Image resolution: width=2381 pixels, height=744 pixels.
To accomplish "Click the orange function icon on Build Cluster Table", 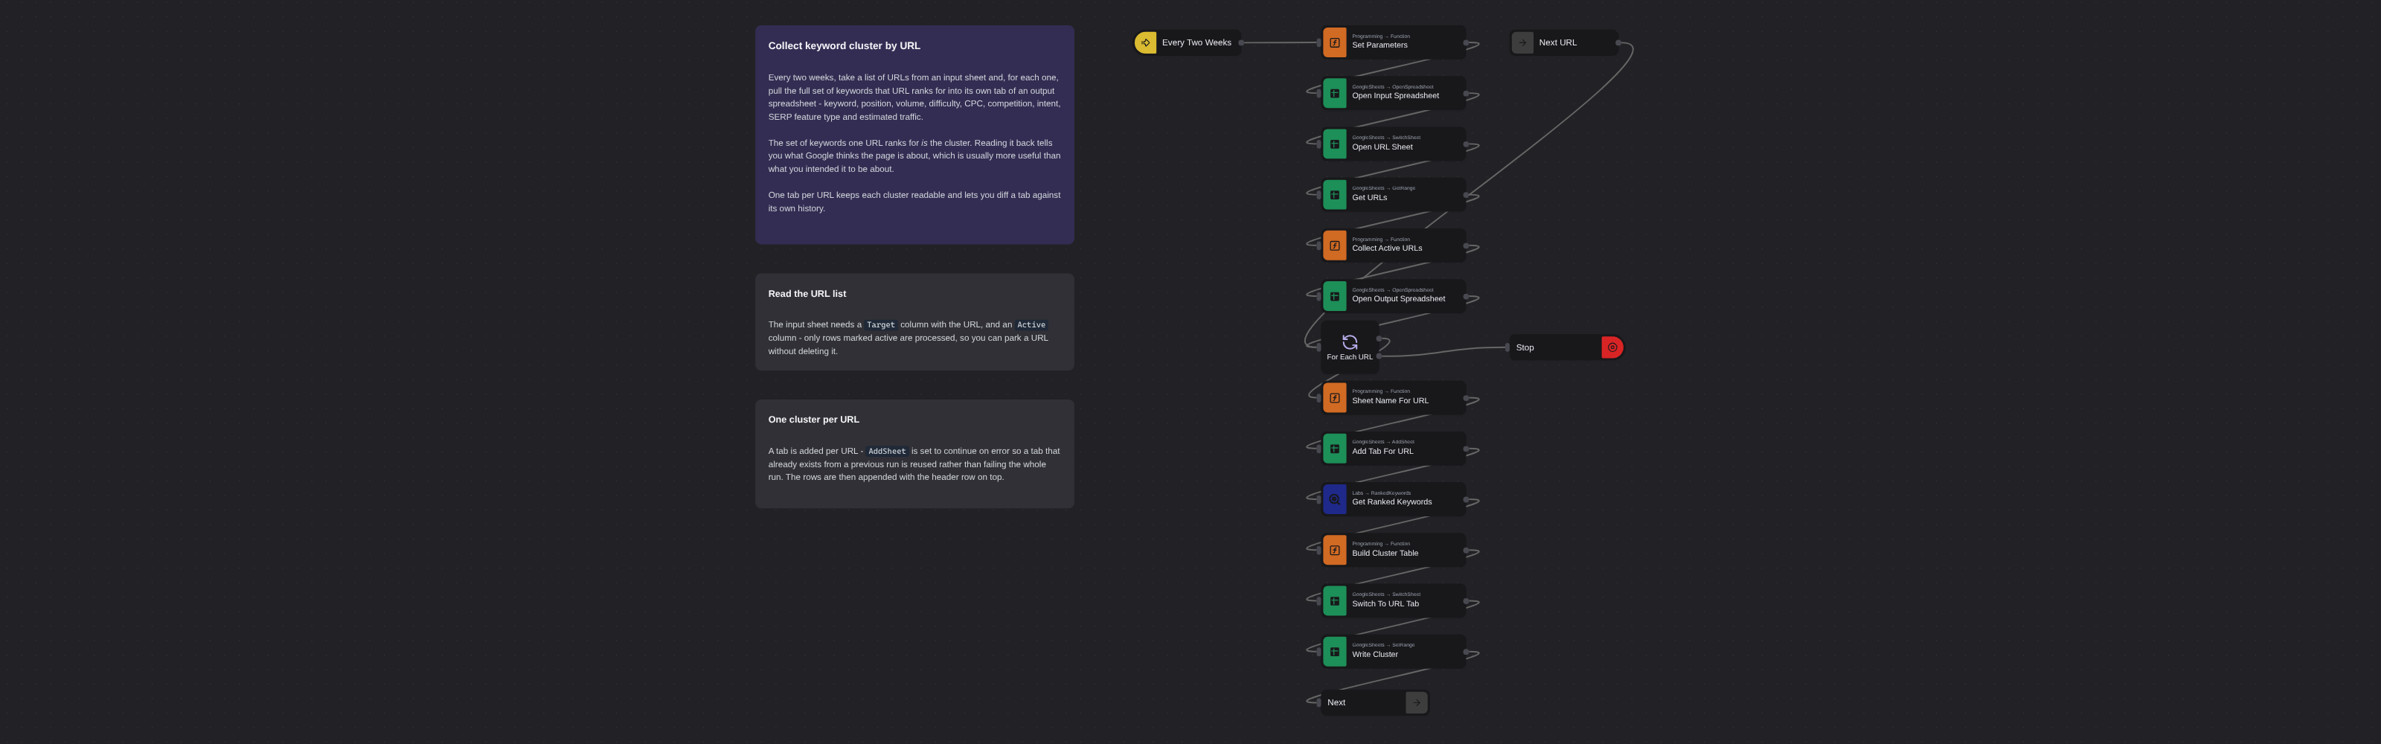I will pos(1335,551).
